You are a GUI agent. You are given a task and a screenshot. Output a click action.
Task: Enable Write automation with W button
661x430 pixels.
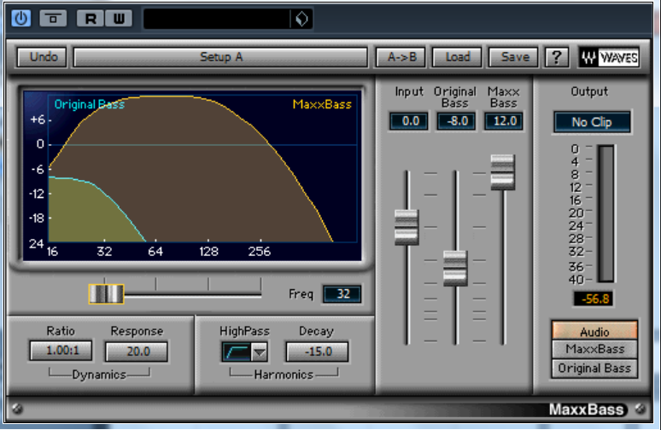119,19
